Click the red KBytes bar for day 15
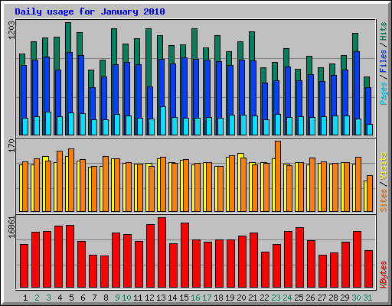 [185, 256]
